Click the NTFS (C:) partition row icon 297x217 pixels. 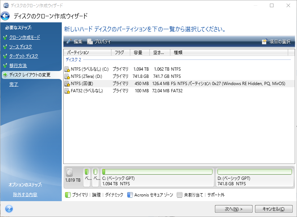(x=67, y=69)
